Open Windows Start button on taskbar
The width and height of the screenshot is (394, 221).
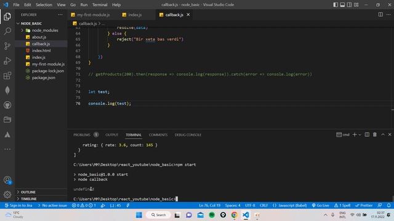click(139, 215)
